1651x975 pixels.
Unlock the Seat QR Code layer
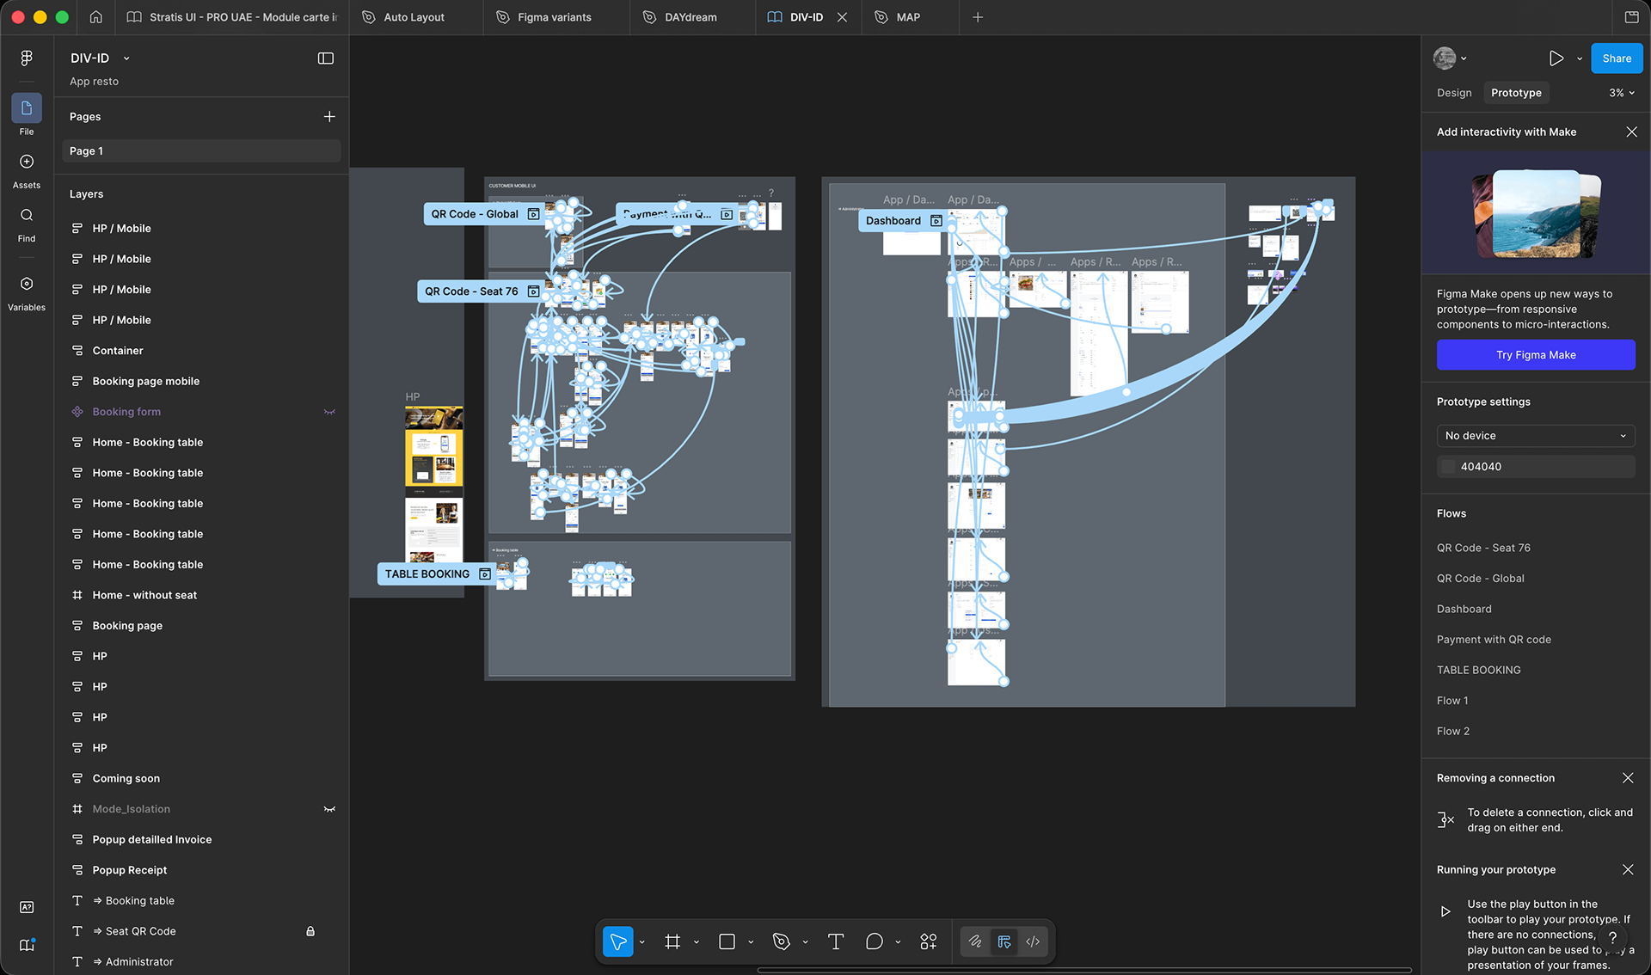(x=310, y=931)
